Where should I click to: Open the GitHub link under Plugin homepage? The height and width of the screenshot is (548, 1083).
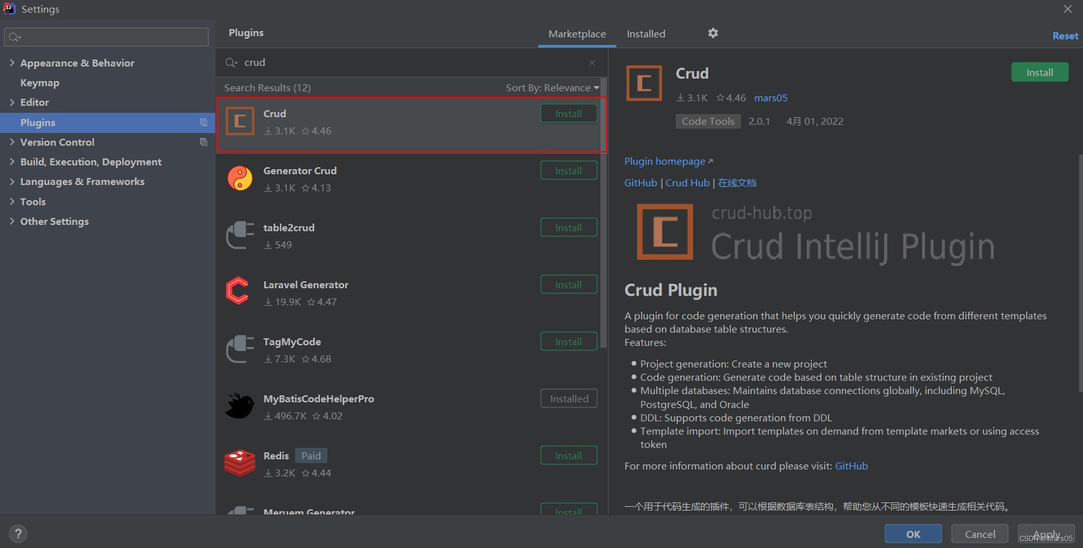click(x=640, y=183)
